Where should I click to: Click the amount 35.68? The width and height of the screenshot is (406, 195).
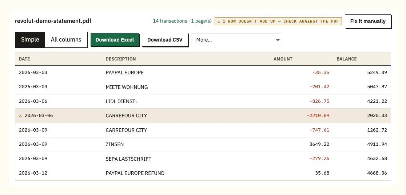coord(322,173)
